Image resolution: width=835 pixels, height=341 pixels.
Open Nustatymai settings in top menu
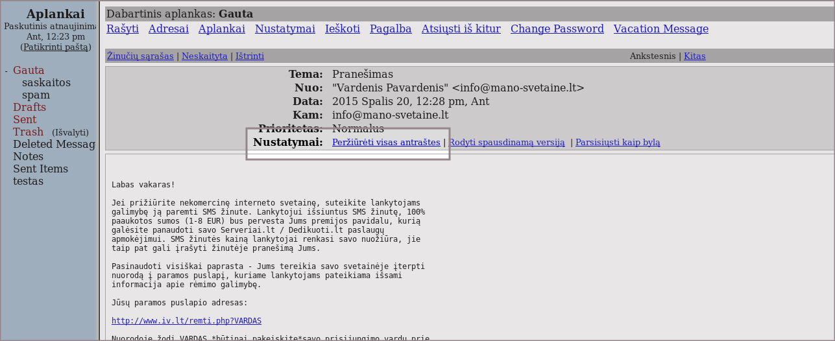coord(285,29)
